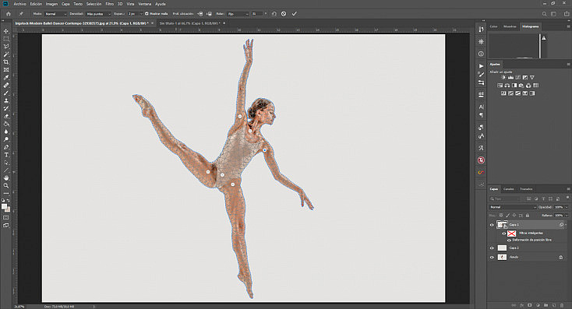Open the Layers panel options menu
572x309 pixels.
(568, 189)
